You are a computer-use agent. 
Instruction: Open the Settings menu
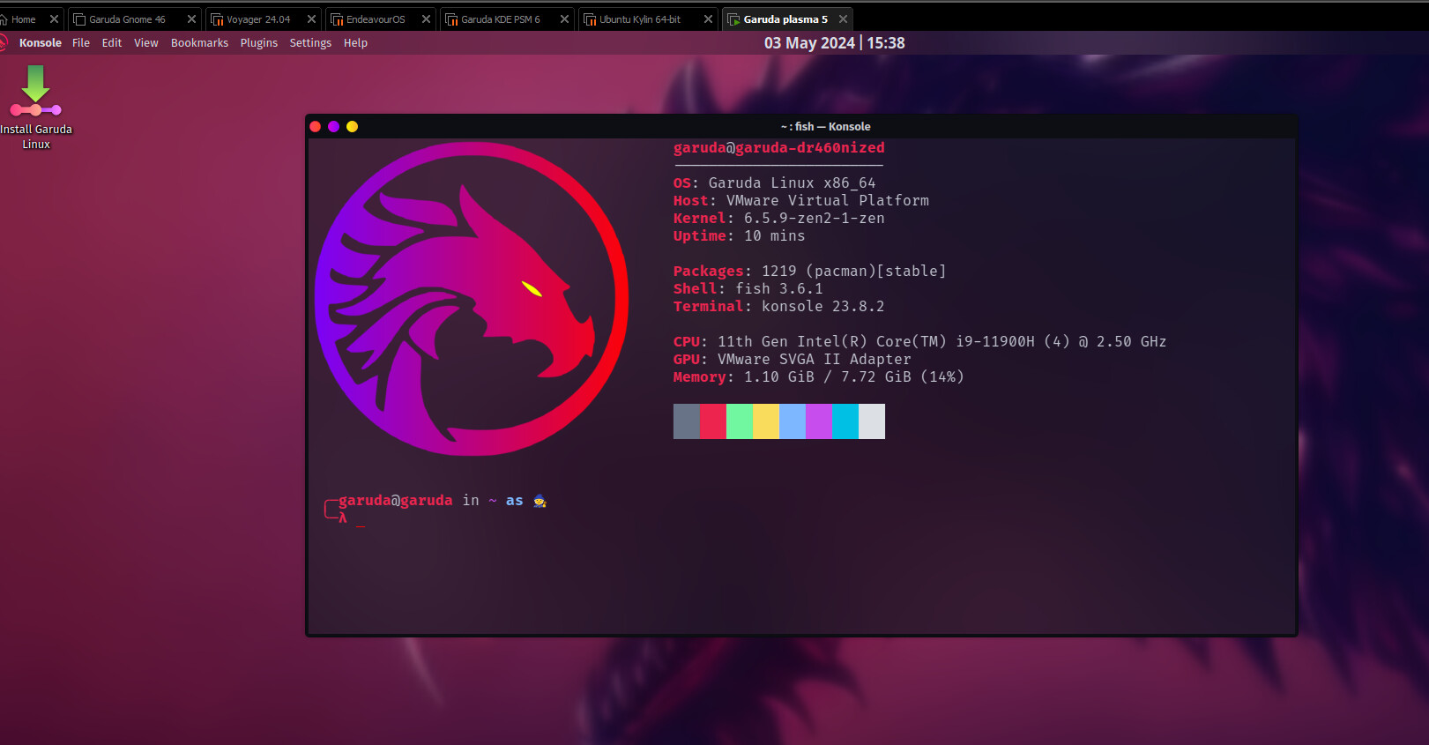310,42
